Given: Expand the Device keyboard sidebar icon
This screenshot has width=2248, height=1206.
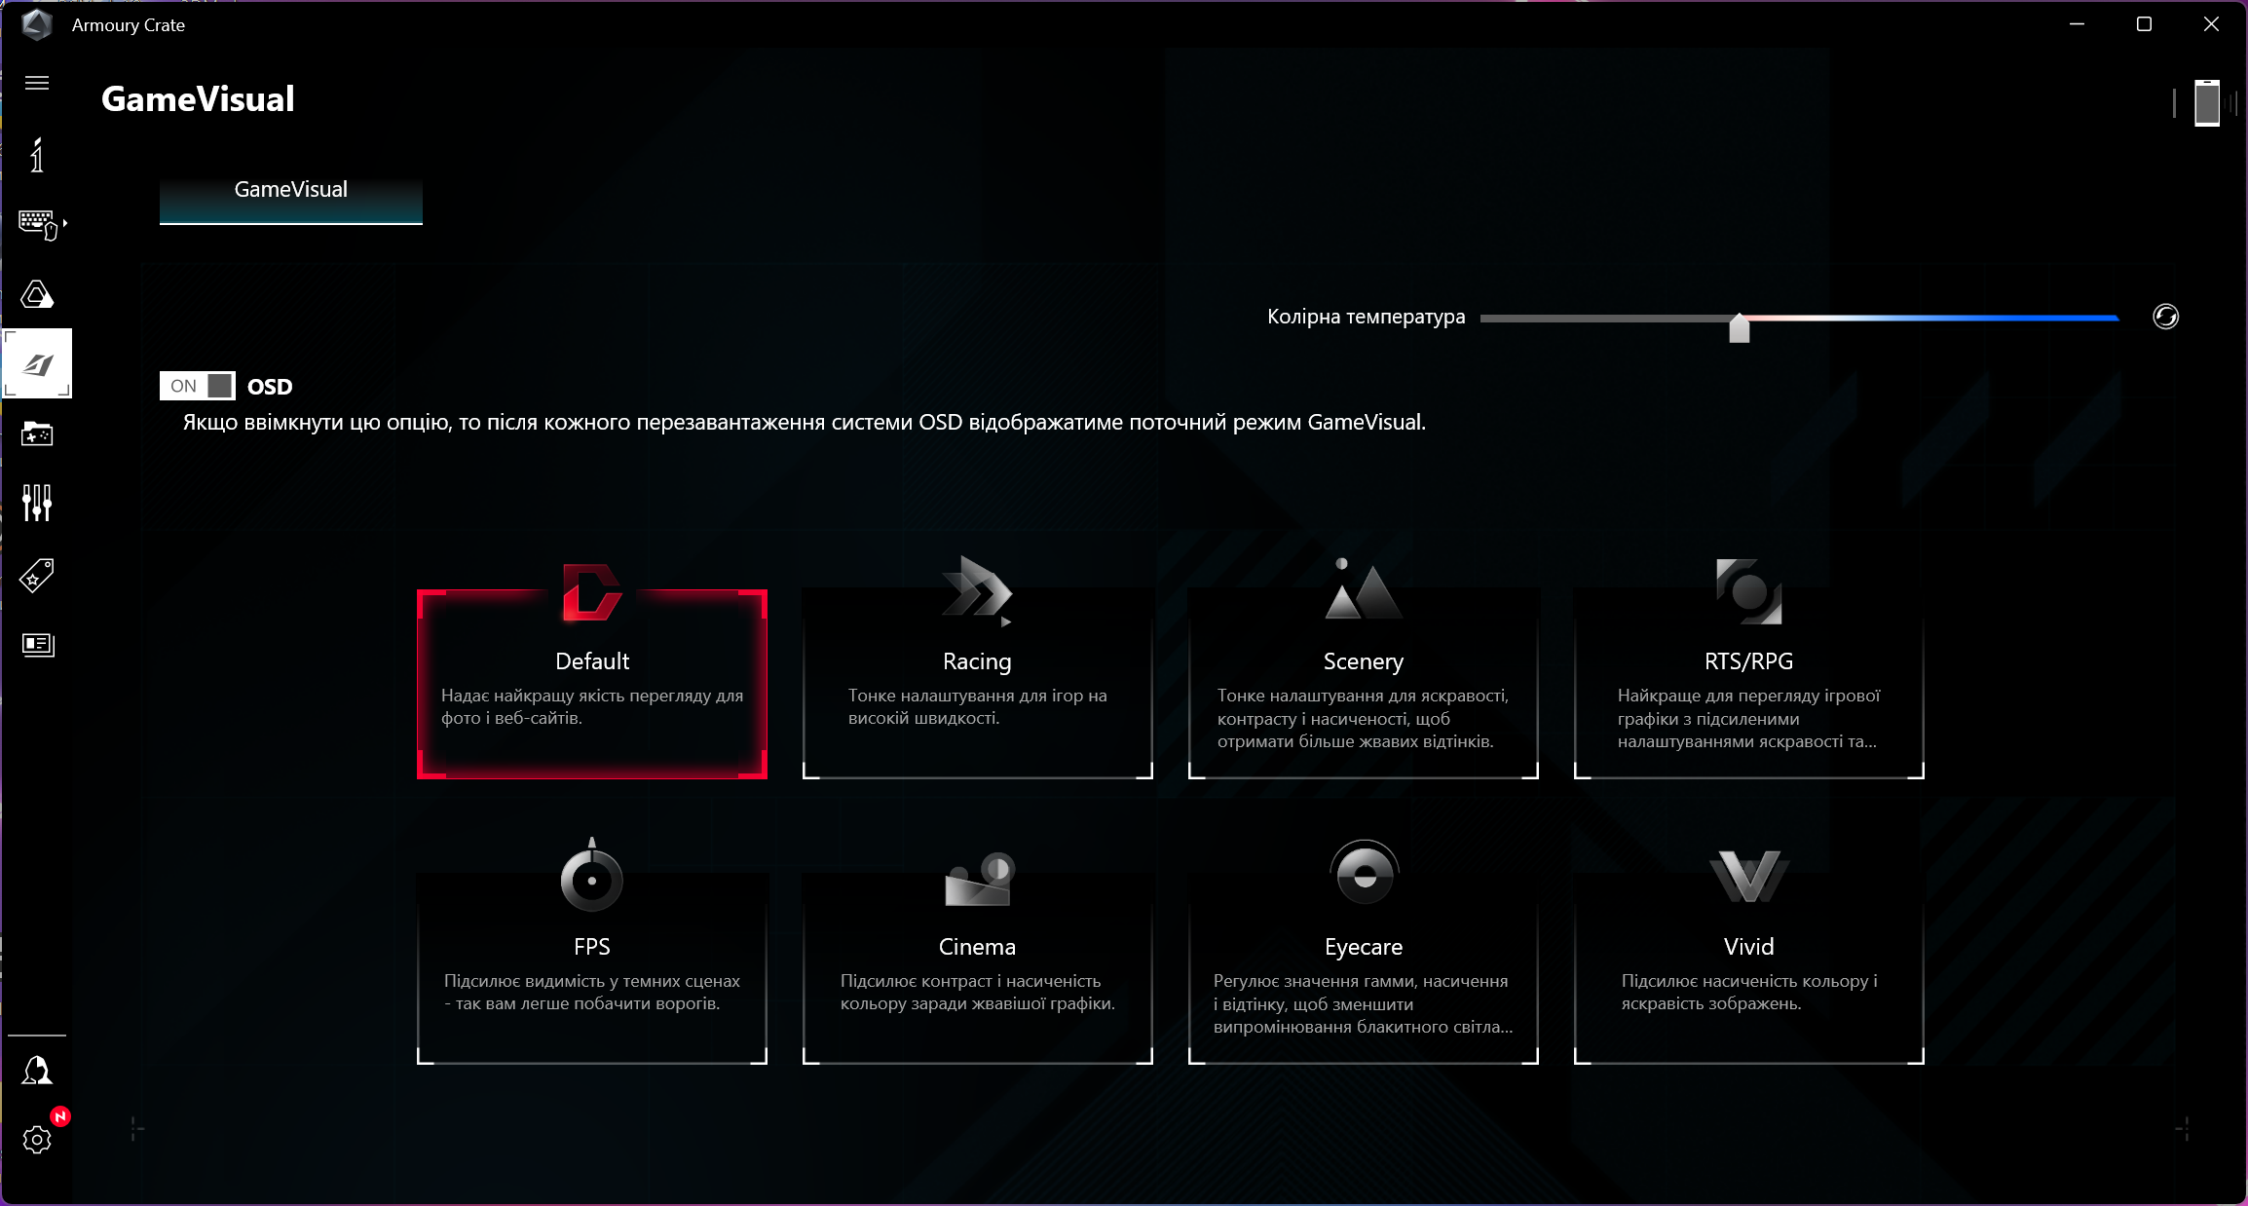Looking at the screenshot, I should tap(39, 225).
